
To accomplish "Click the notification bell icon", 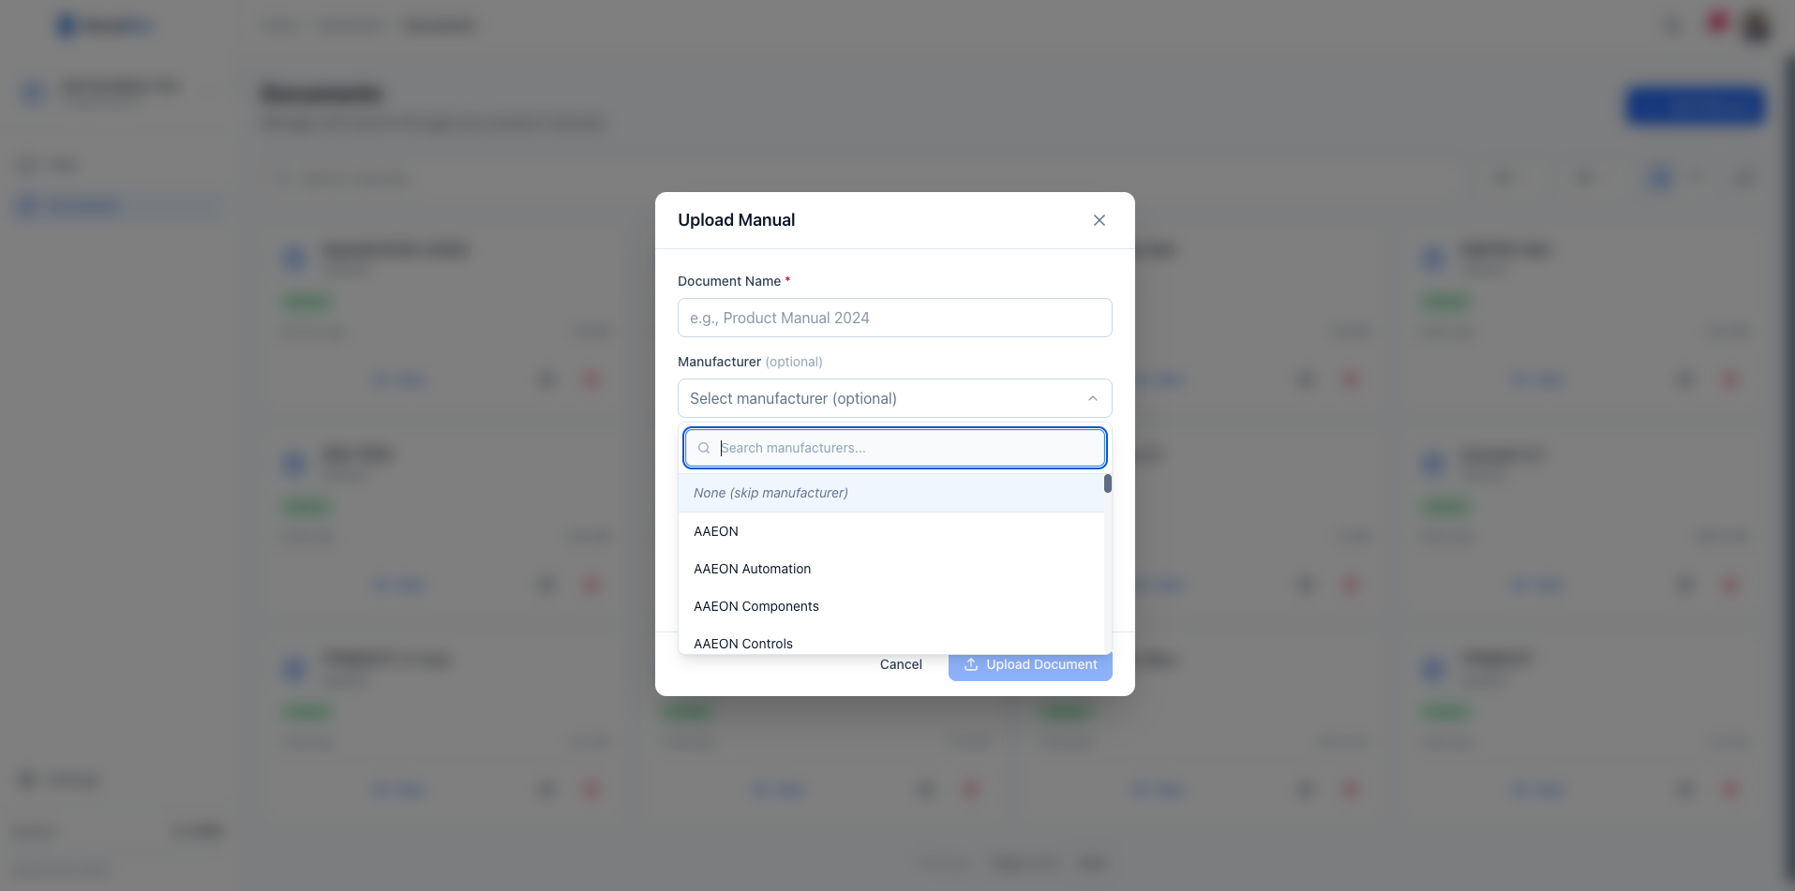I will point(1716,25).
